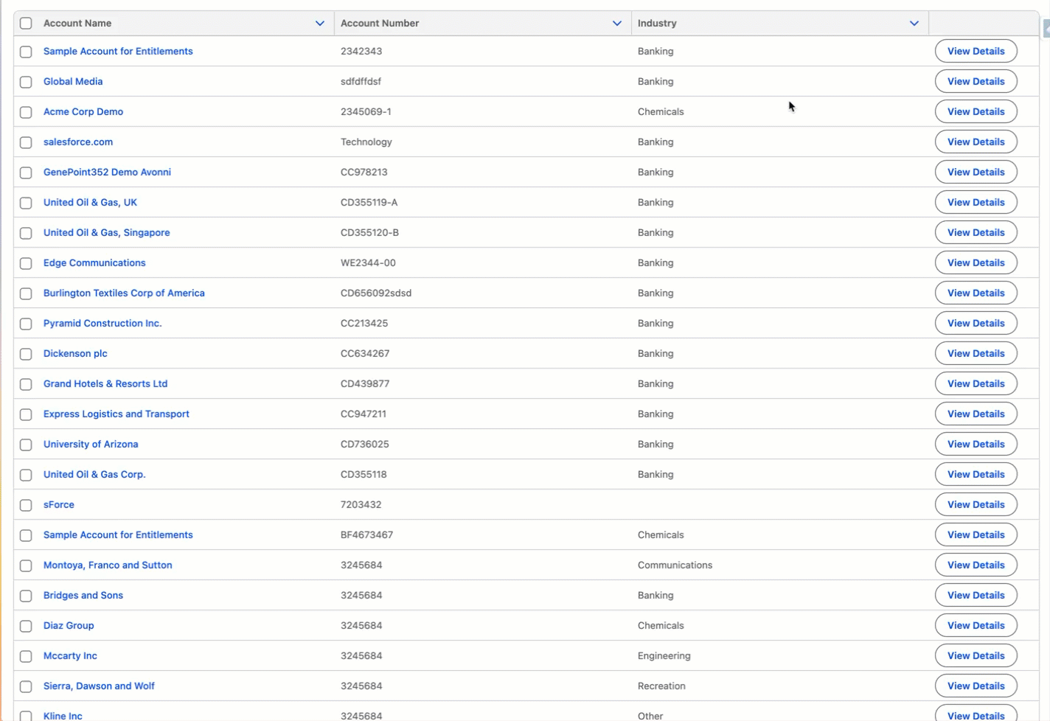The height and width of the screenshot is (721, 1050).
Task: Open the Sample Account for Entitlements link numbered BF4673467
Action: point(118,535)
